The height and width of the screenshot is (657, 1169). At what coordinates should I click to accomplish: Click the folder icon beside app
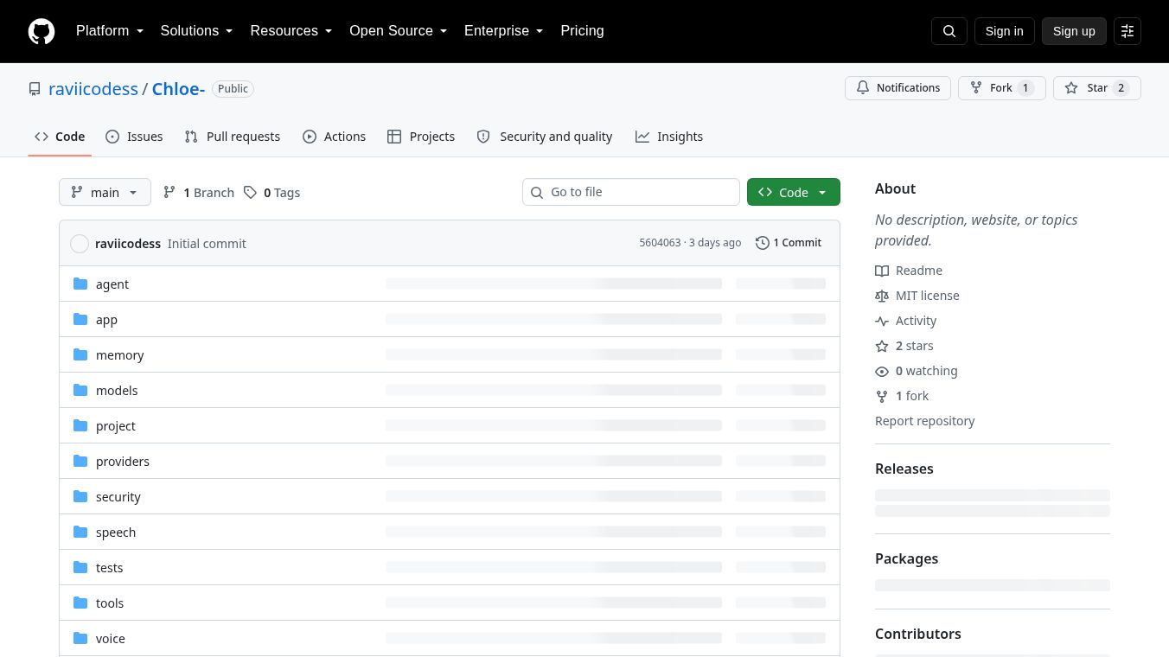pyautogui.click(x=81, y=319)
